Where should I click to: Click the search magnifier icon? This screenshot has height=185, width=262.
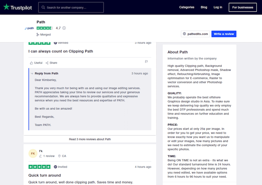pos(43,8)
